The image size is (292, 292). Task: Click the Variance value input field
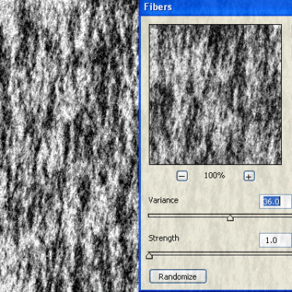pyautogui.click(x=276, y=201)
